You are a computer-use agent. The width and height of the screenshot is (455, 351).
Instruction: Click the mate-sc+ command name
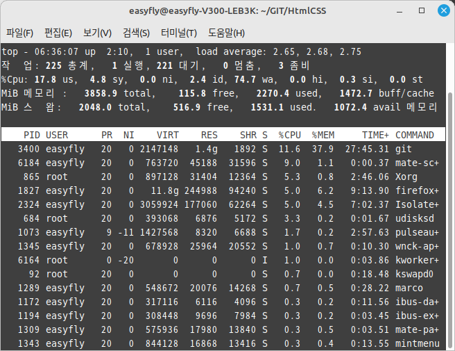pyautogui.click(x=417, y=163)
